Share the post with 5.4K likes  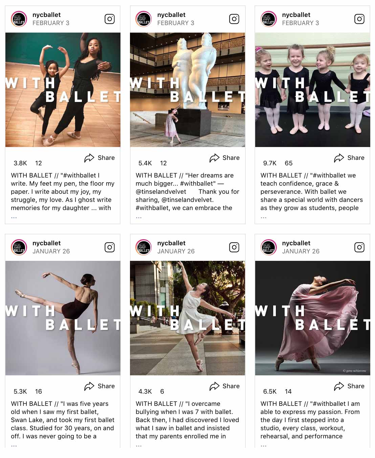[224, 158]
